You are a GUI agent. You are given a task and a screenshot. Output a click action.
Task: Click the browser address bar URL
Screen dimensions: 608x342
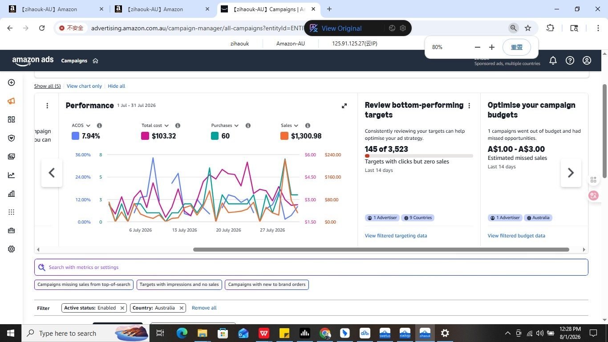coord(197,28)
